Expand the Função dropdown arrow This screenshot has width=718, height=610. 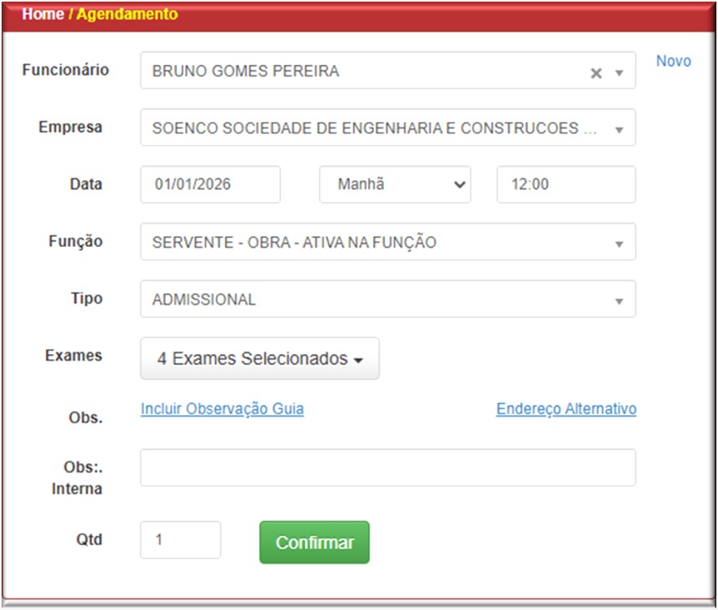click(x=619, y=244)
